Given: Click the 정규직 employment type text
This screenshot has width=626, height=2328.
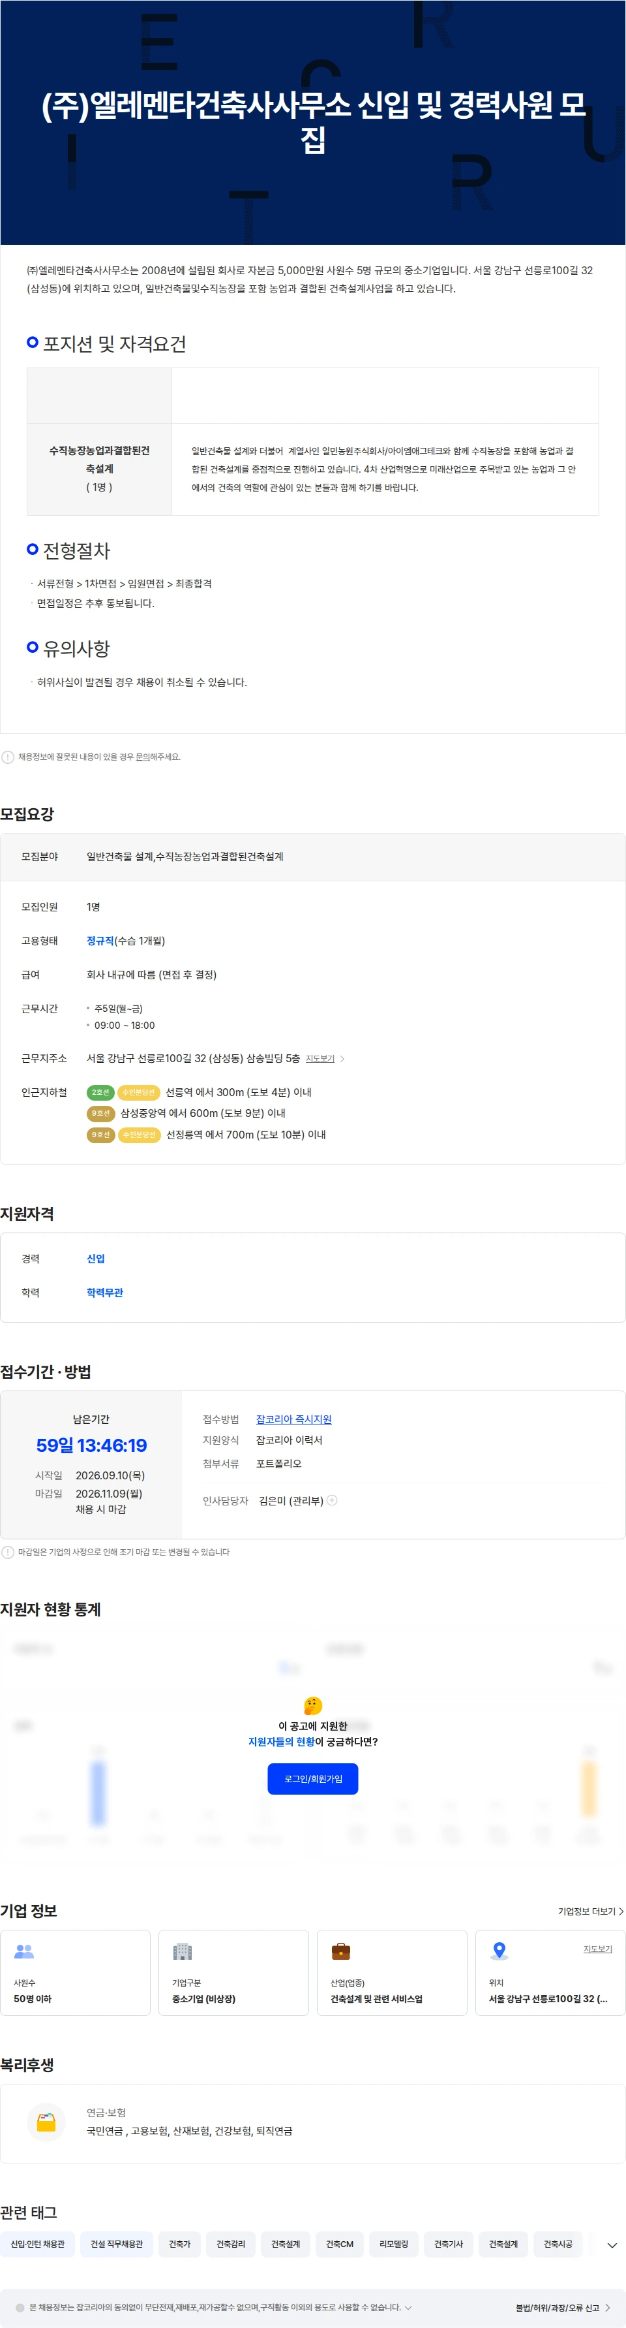Looking at the screenshot, I should 100,941.
